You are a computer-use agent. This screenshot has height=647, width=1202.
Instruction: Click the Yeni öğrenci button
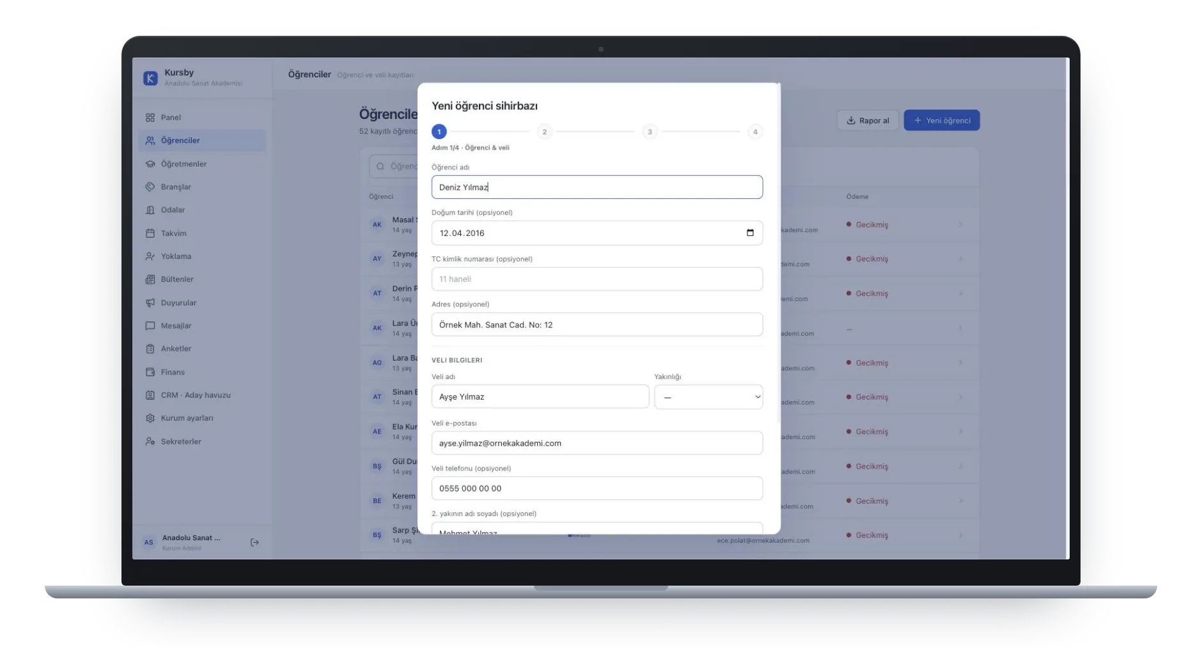click(942, 120)
